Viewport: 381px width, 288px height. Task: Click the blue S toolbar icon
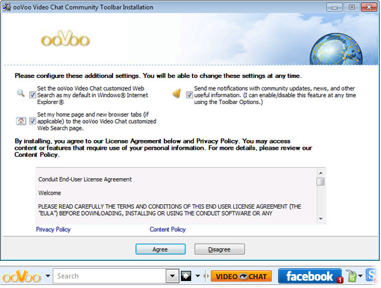(371, 275)
